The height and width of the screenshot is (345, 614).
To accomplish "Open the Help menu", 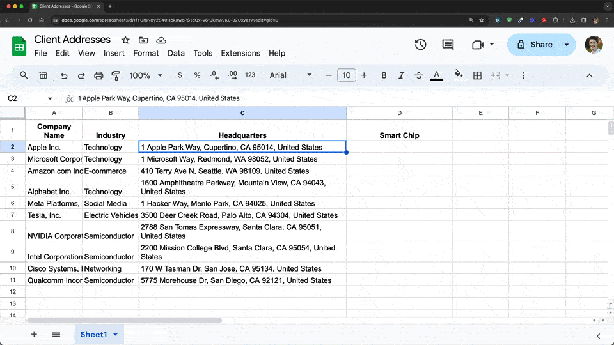I will pos(277,53).
